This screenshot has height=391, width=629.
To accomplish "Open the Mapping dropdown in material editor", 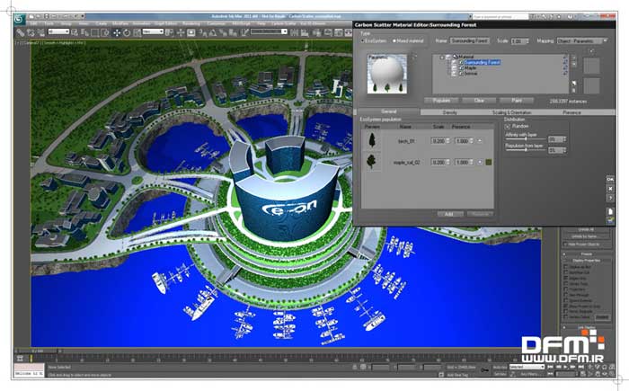I will coord(582,41).
